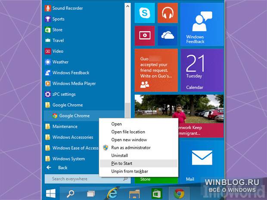
Task: Open Windows Feedback list entry
Action: [67, 73]
